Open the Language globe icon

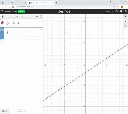[126, 11]
